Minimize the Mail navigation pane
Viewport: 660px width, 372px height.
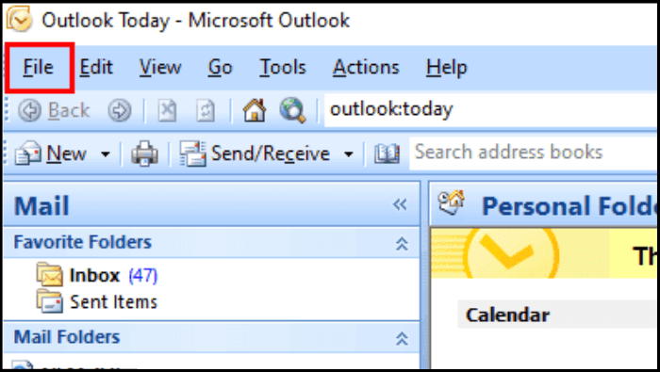[x=400, y=204]
